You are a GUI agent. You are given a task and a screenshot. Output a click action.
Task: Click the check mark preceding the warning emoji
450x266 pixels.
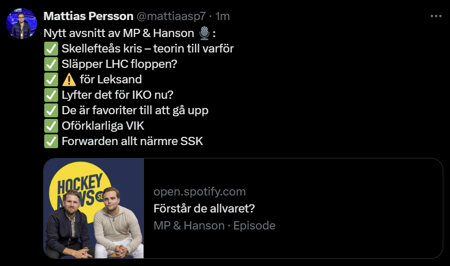coord(50,80)
